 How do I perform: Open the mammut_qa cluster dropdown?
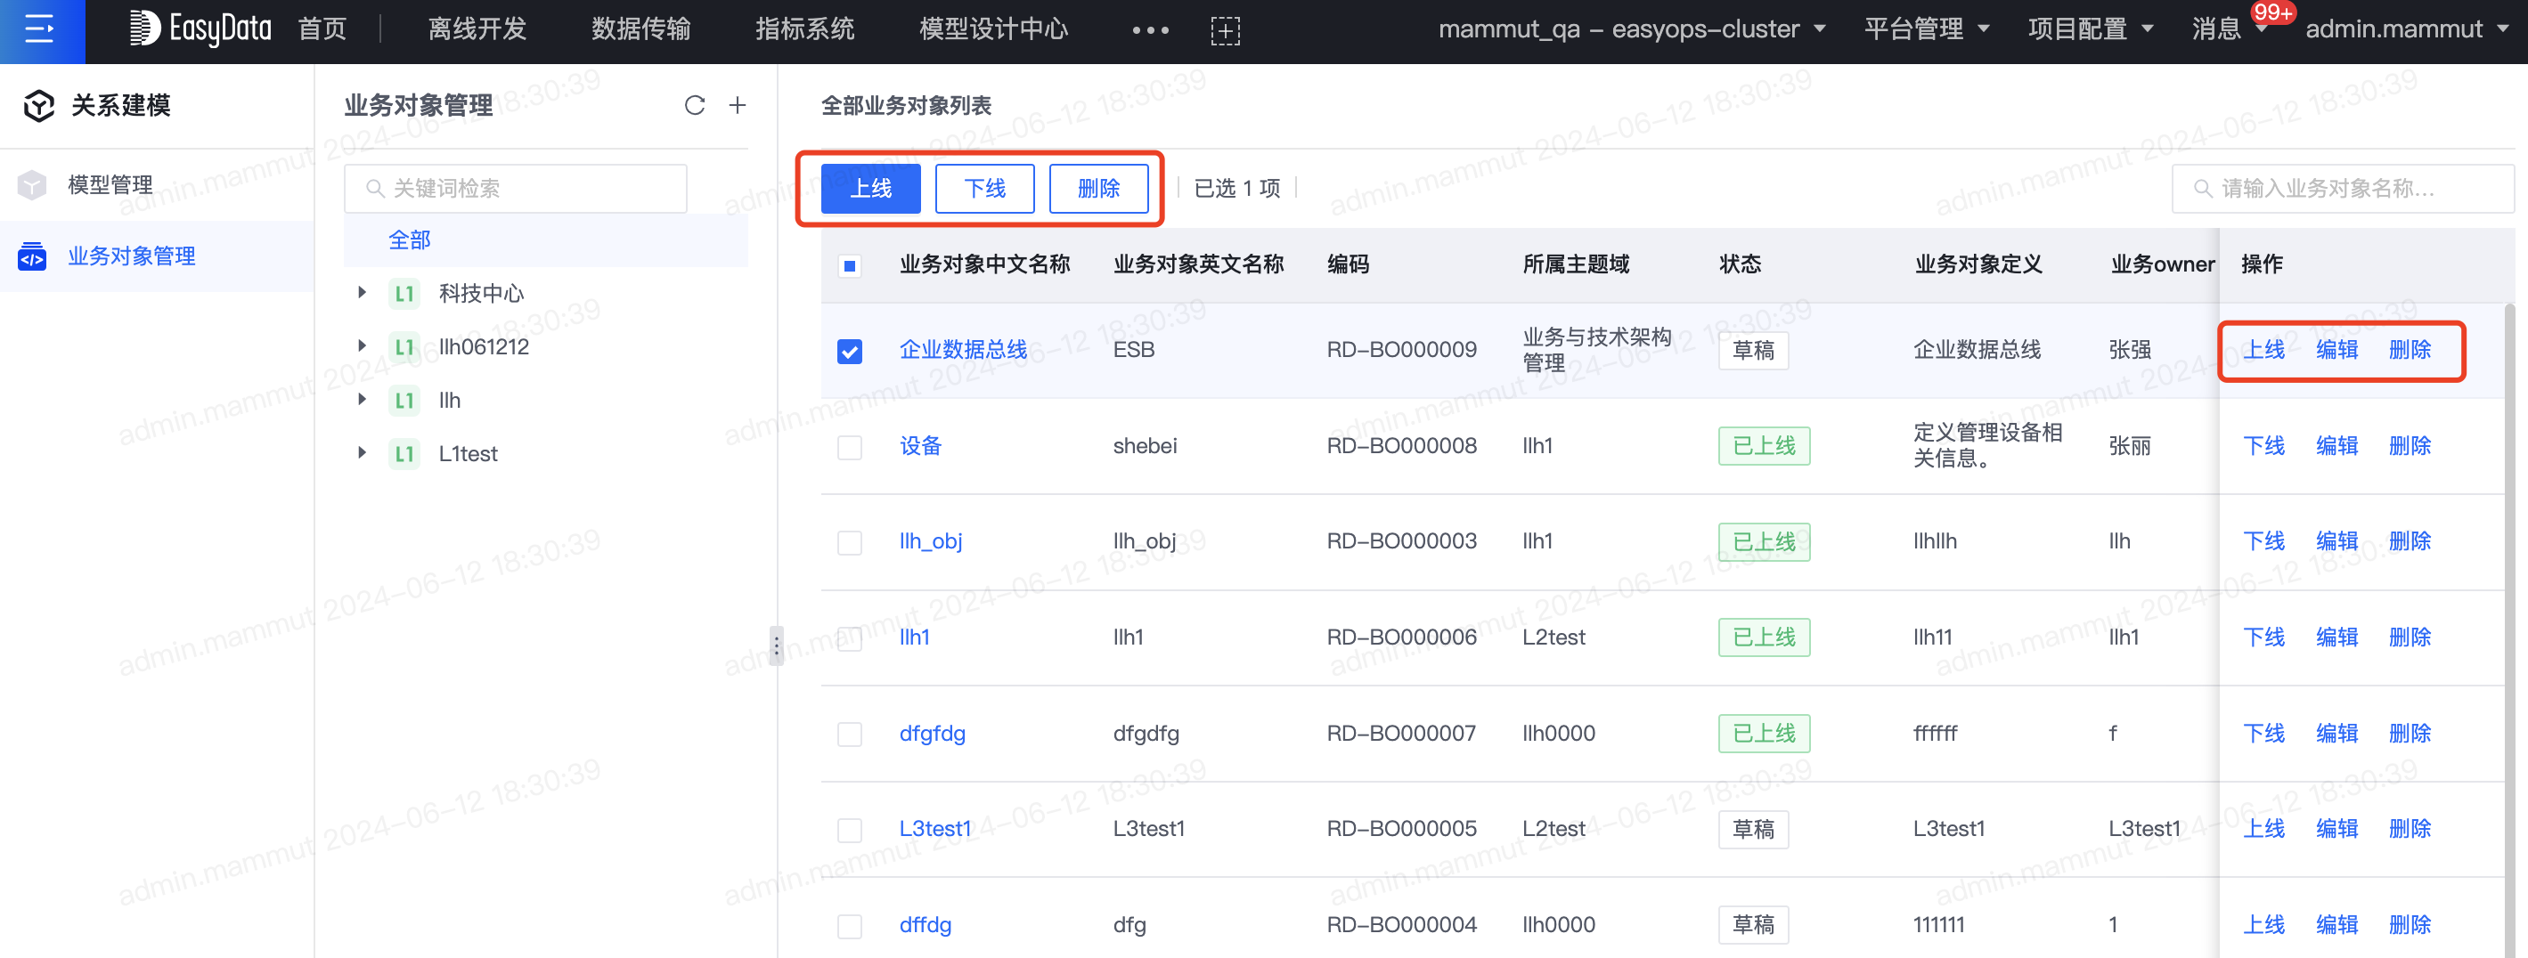click(1631, 29)
